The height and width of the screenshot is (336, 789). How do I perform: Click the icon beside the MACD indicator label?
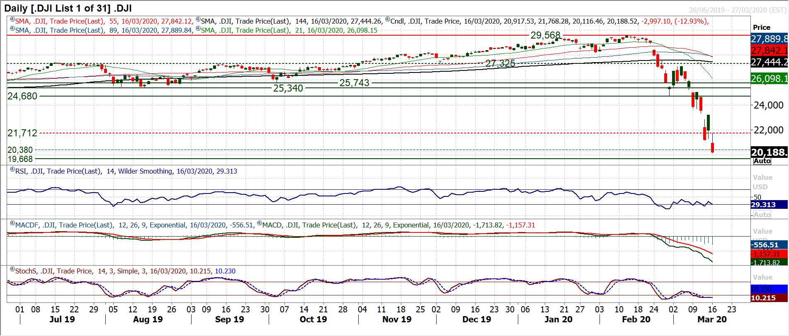pyautogui.click(x=260, y=223)
